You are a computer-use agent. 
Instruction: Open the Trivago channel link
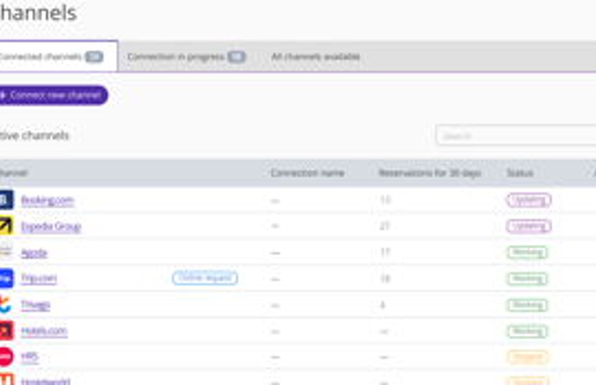pyautogui.click(x=35, y=305)
